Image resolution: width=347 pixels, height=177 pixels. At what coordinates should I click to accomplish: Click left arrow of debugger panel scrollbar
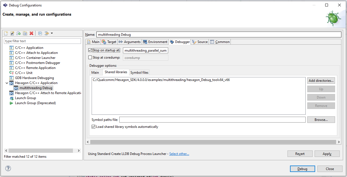[x=88, y=142]
